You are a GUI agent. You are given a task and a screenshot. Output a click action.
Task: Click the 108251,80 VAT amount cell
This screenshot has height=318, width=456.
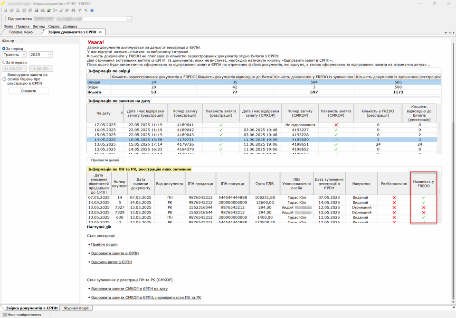click(x=265, y=197)
